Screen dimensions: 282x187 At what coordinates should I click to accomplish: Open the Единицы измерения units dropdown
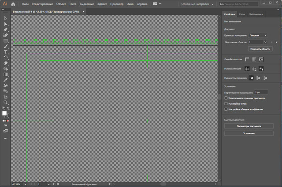pyautogui.click(x=258, y=35)
